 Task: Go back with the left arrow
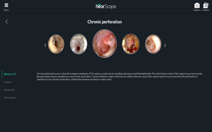pyautogui.click(x=6, y=22)
